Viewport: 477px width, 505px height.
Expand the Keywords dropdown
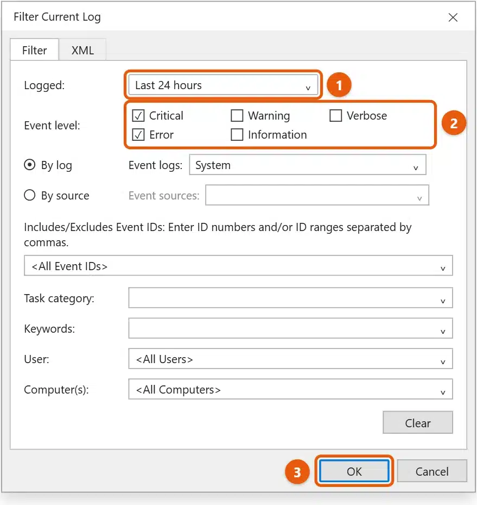(290, 328)
